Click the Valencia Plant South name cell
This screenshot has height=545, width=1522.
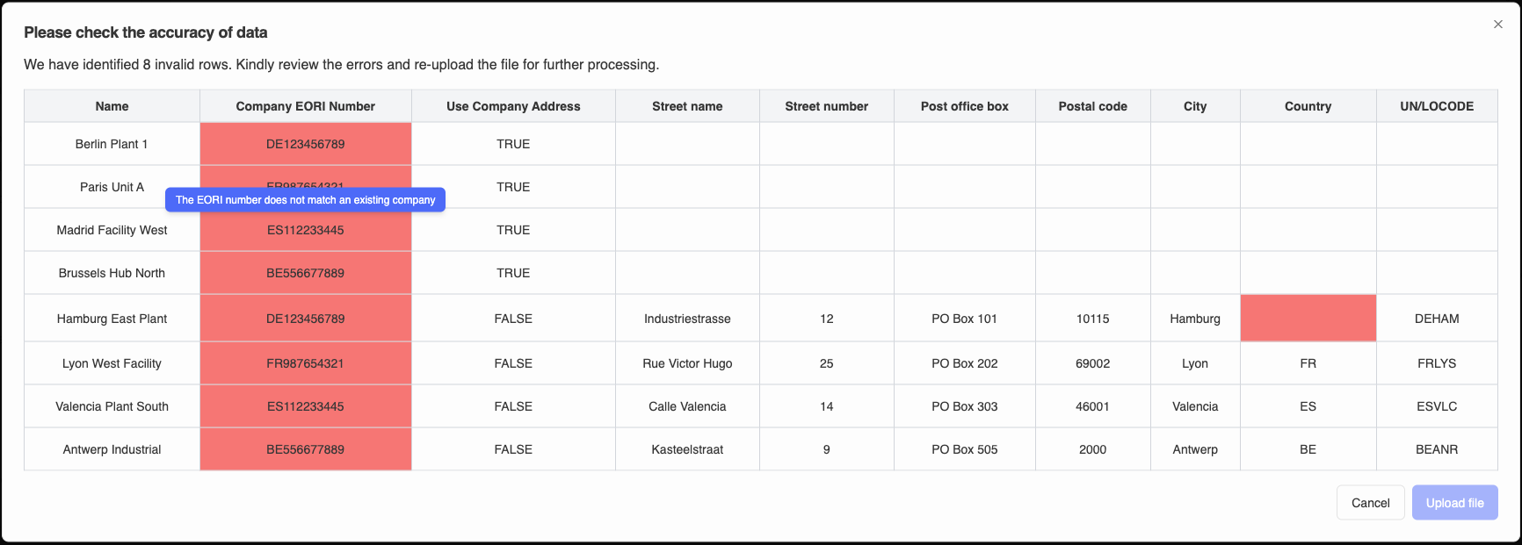click(112, 406)
